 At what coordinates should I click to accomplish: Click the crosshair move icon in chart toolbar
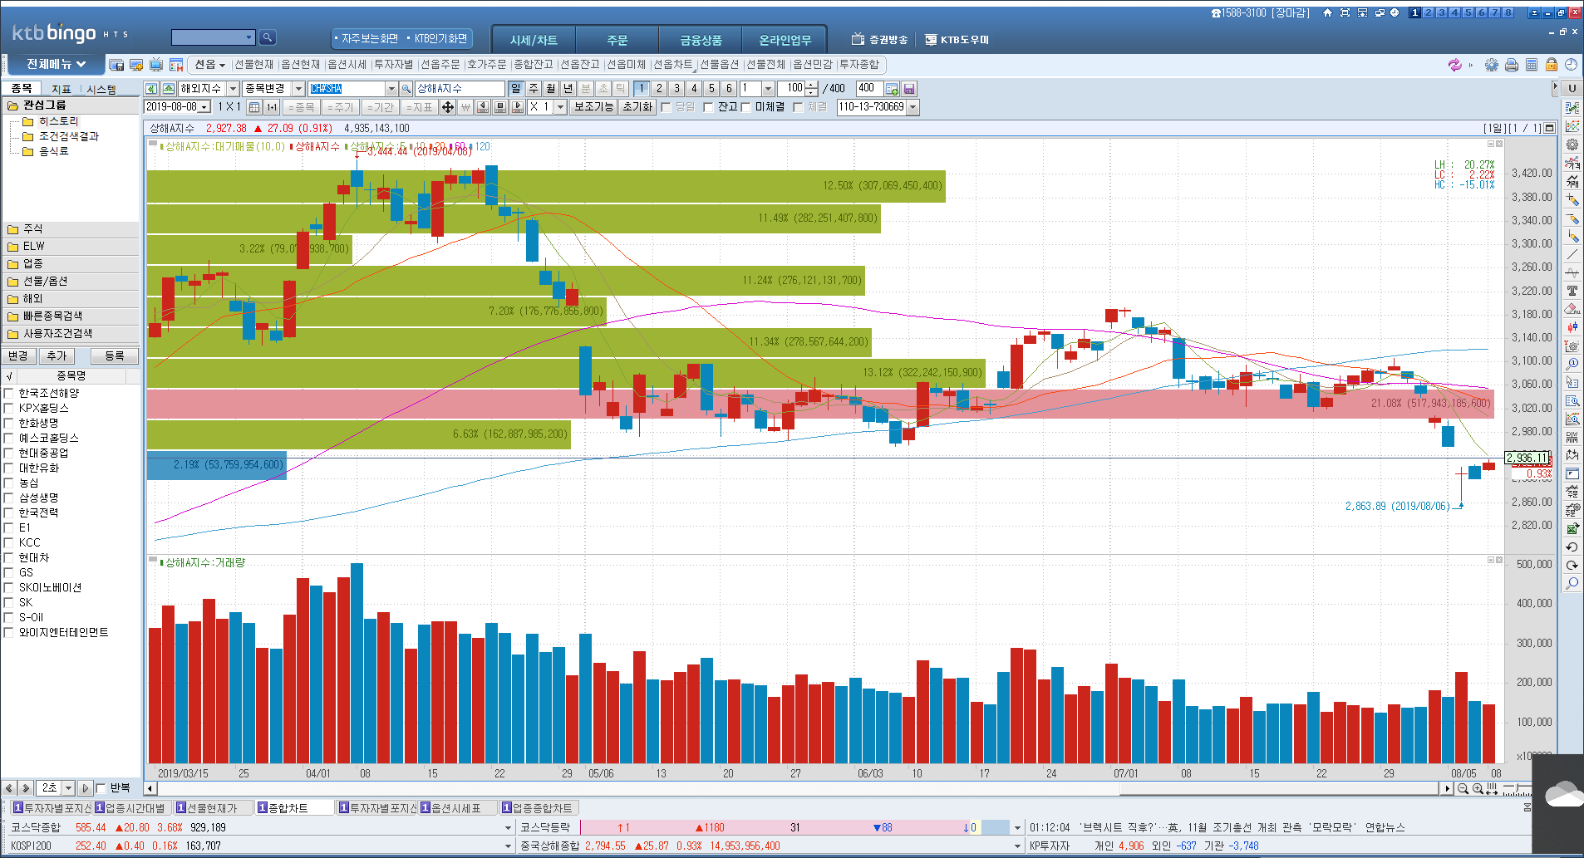coord(448,107)
